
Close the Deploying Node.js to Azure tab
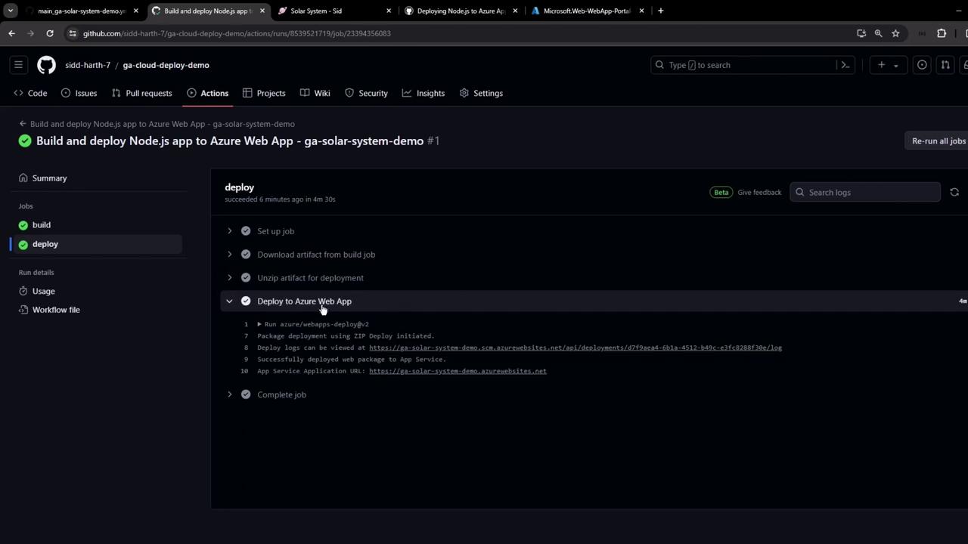point(515,11)
